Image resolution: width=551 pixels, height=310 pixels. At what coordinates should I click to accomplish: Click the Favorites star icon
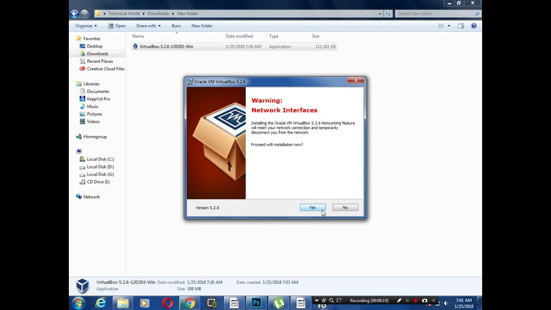79,38
